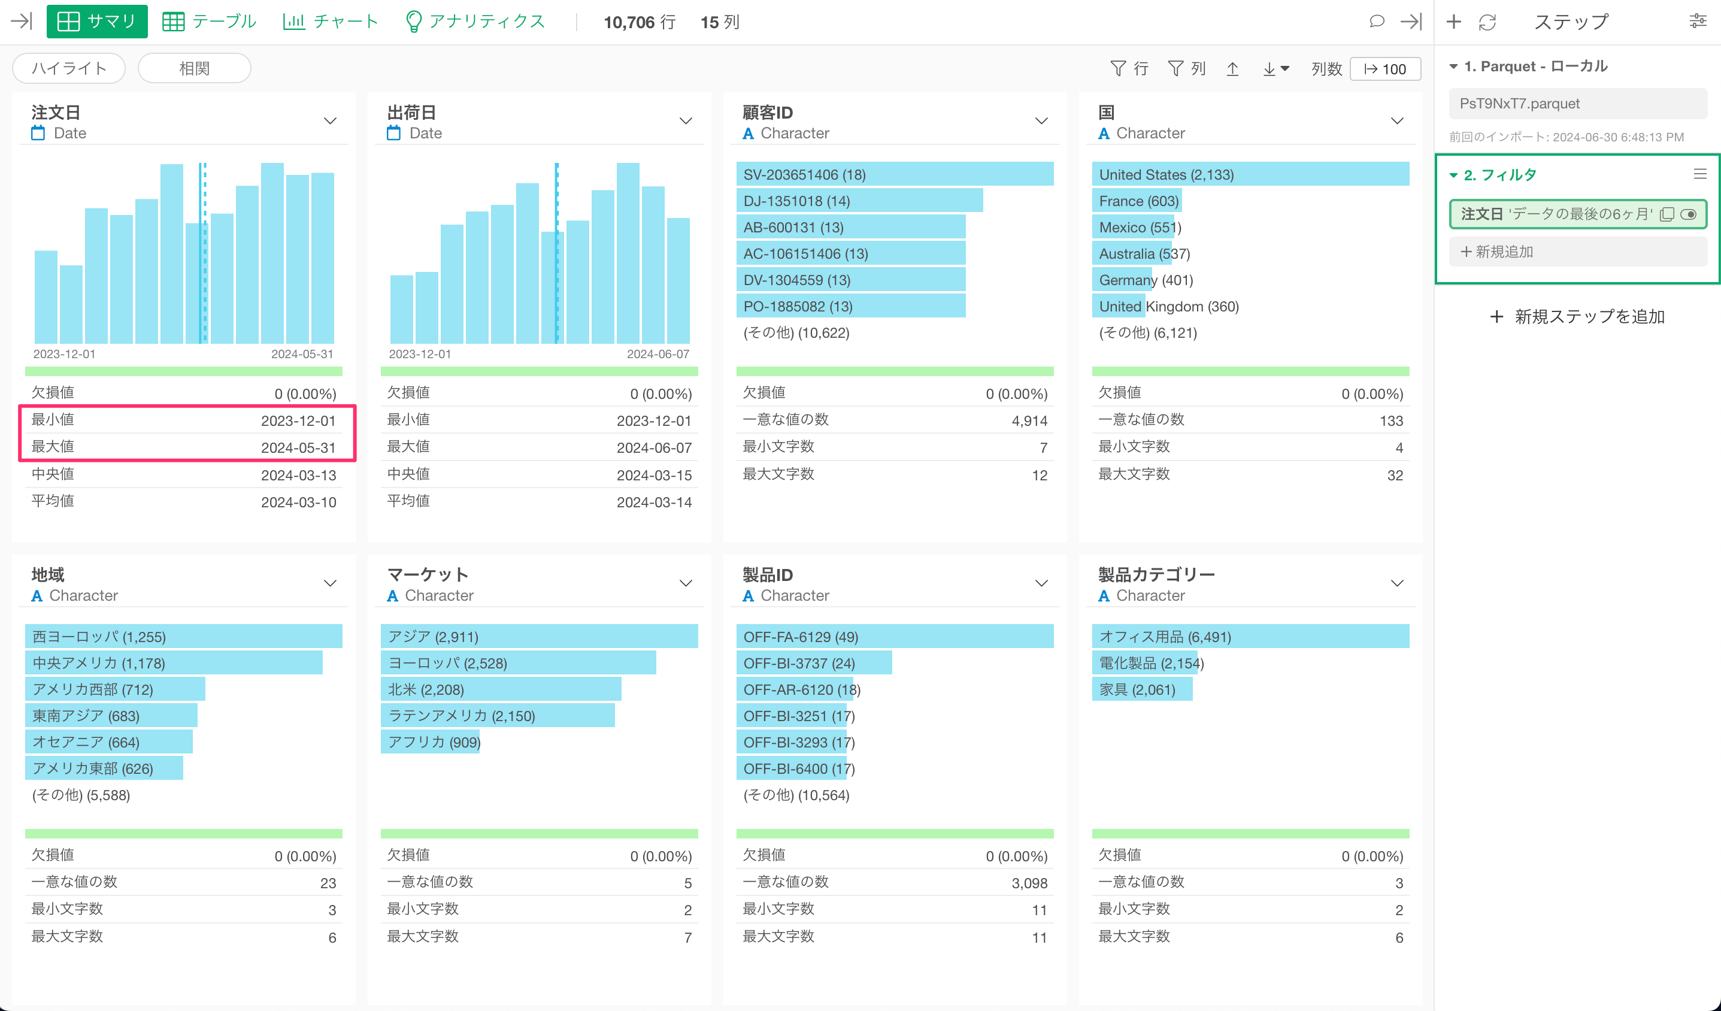The width and height of the screenshot is (1721, 1011).
Task: Click ＋新規追加 in the filter step
Action: pos(1577,252)
